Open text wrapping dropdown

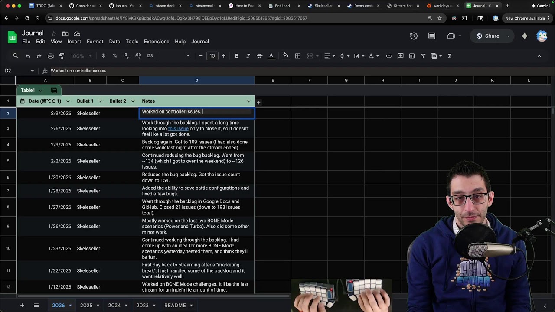tap(359, 56)
